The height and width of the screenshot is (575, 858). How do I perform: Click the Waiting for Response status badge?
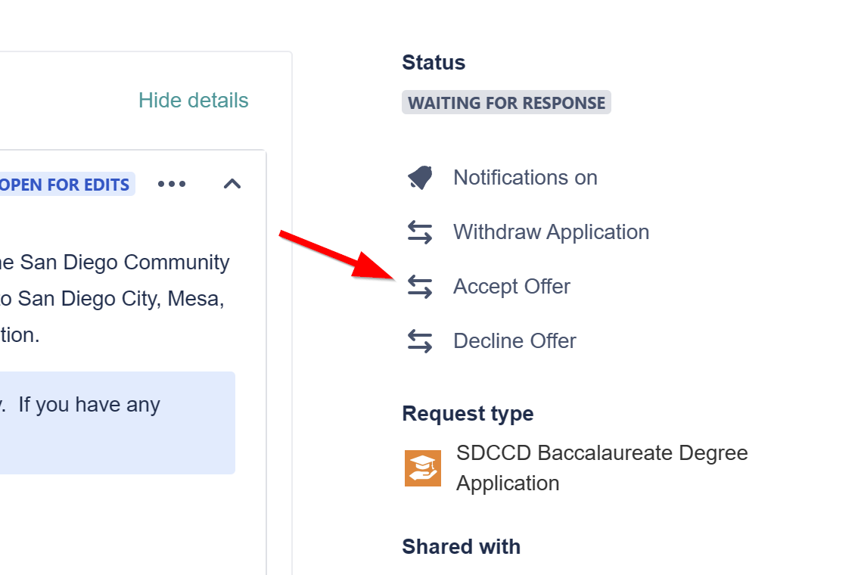pos(506,103)
